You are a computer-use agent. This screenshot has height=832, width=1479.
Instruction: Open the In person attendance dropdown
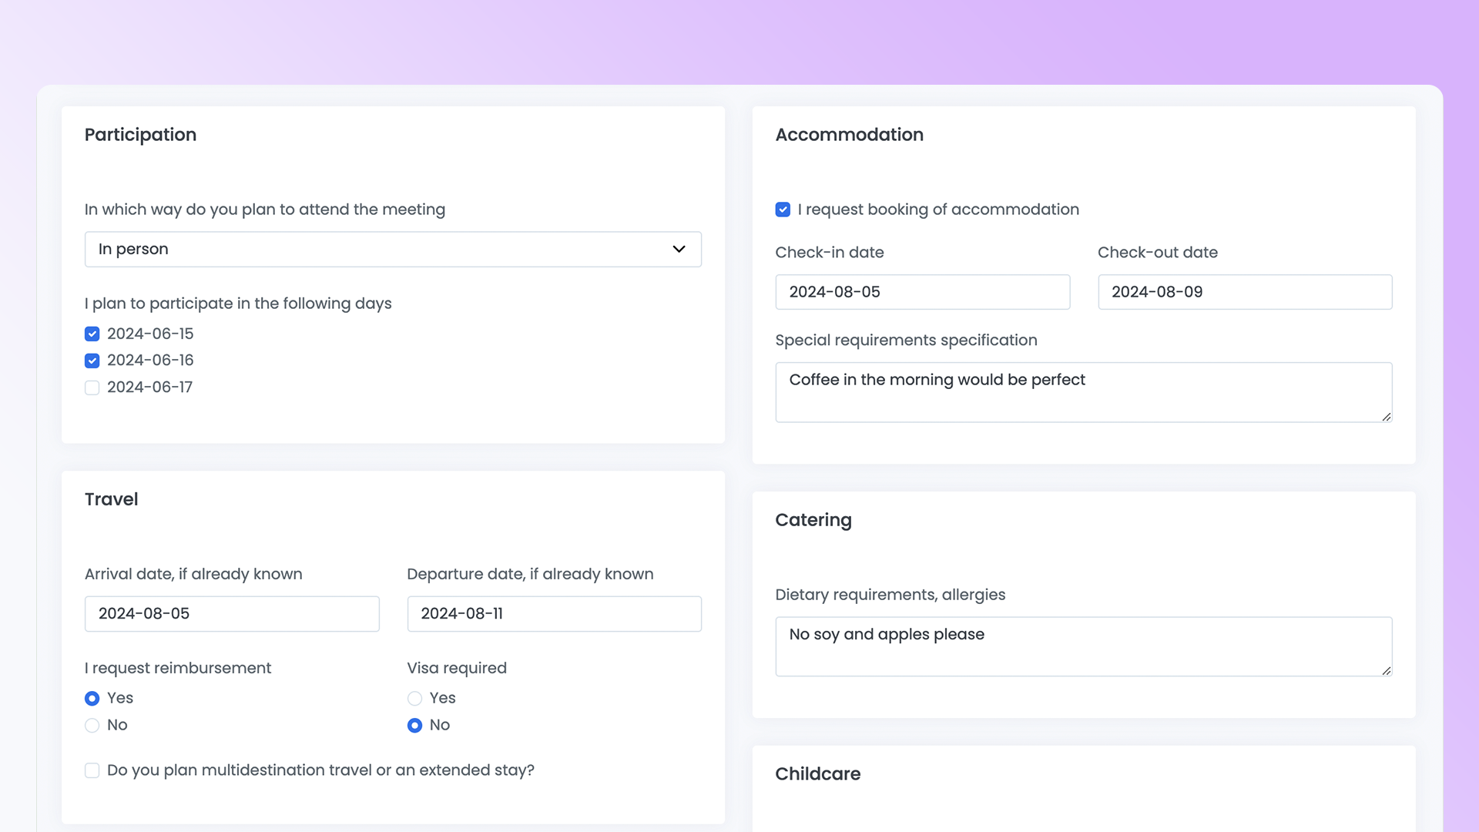393,249
